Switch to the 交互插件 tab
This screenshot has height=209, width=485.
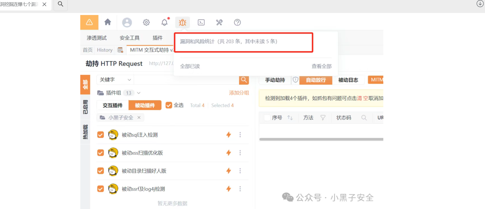(x=113, y=105)
